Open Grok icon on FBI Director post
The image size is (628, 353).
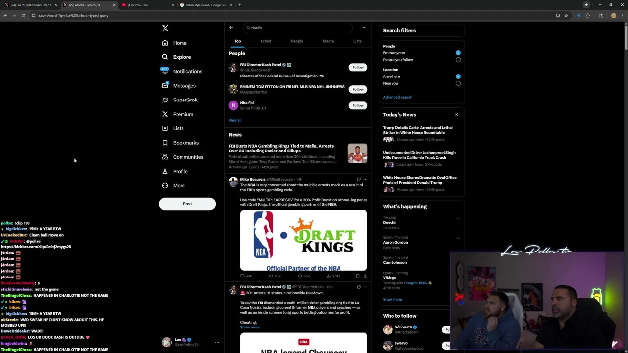click(359, 287)
